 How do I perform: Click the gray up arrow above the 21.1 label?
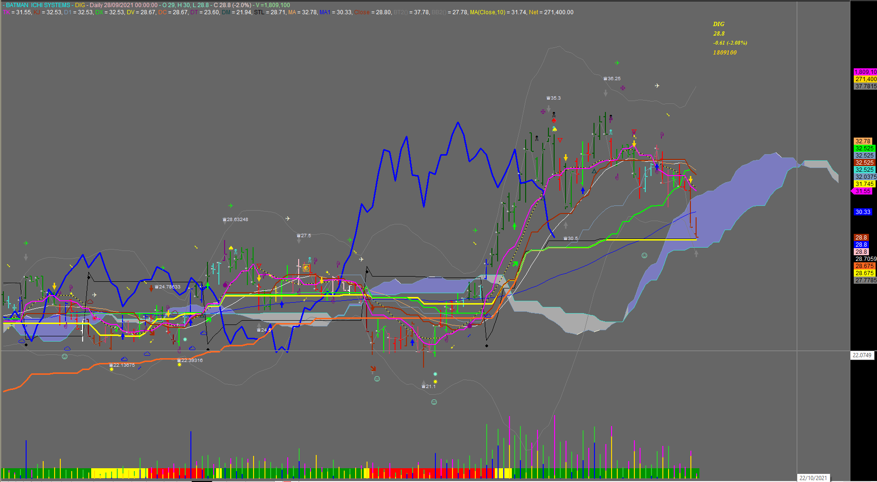point(424,382)
